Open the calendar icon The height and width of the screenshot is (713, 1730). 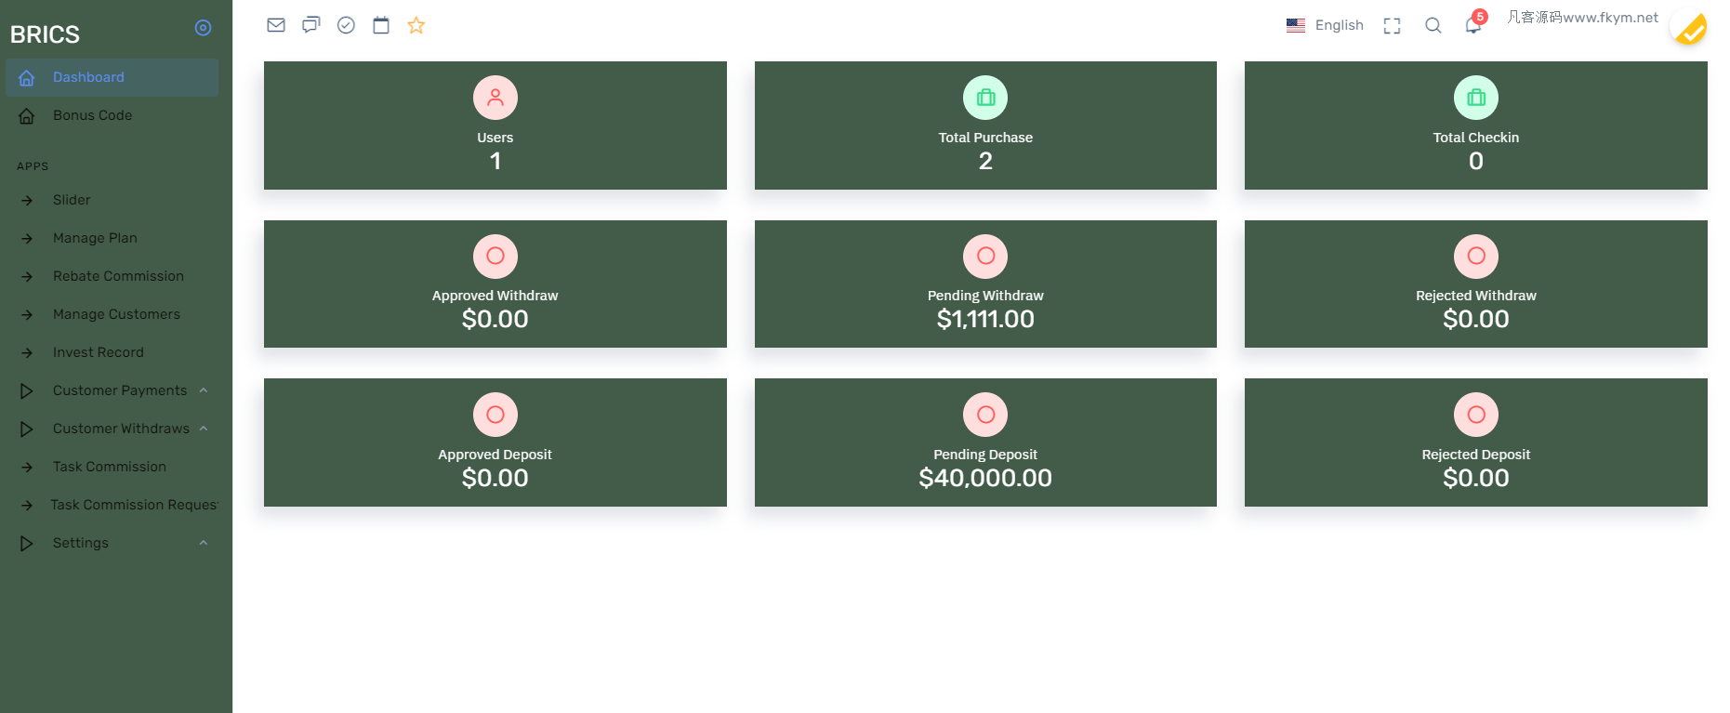[x=381, y=25]
